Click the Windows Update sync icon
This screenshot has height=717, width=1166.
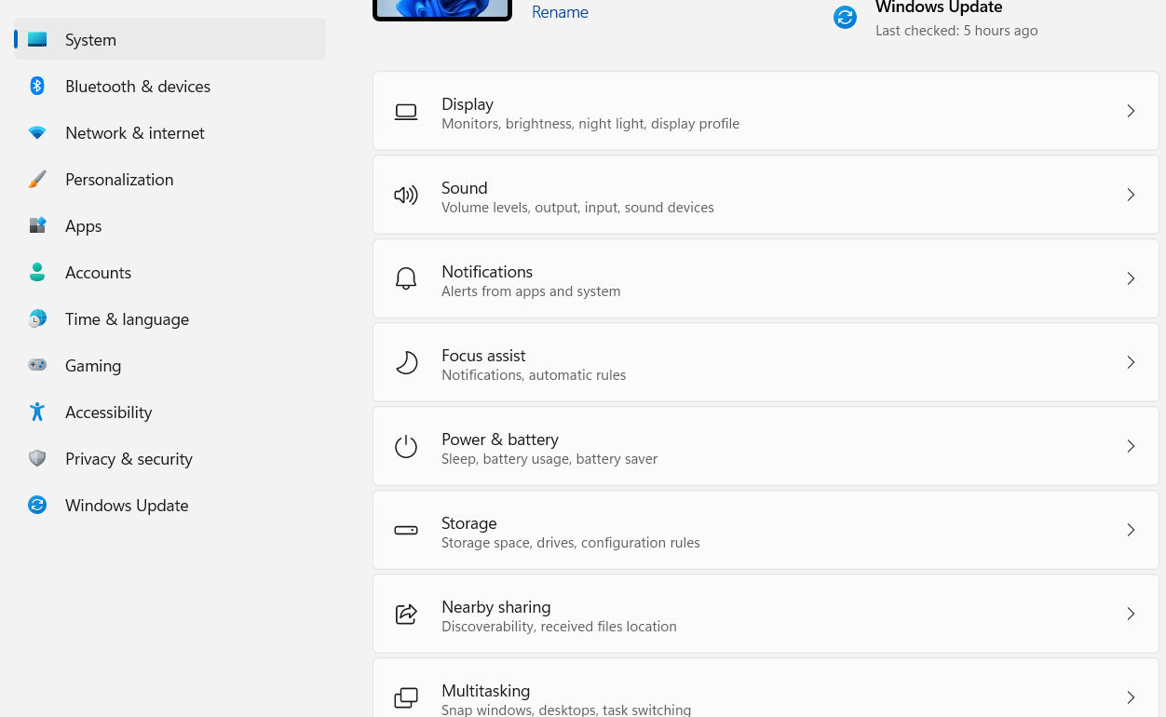click(x=845, y=17)
